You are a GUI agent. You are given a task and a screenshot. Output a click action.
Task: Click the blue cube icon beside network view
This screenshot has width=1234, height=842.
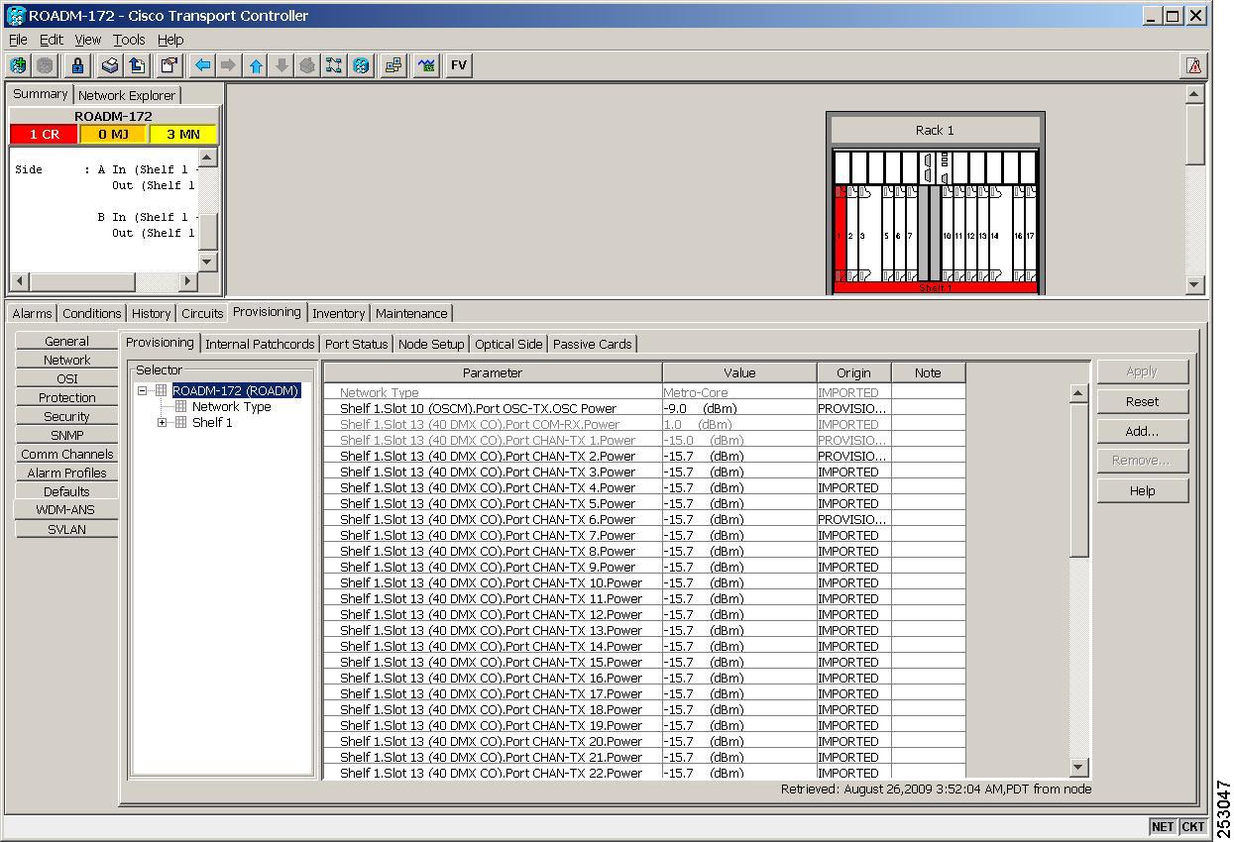tap(361, 65)
